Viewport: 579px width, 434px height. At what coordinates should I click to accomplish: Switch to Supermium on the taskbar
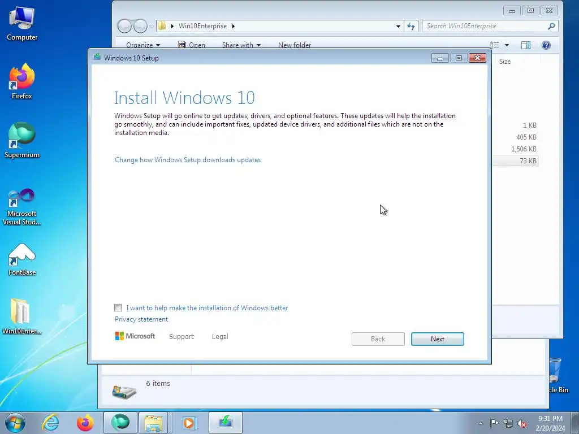[120, 423]
